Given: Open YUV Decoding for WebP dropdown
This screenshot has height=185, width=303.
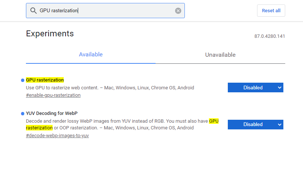Looking at the screenshot, I should click(x=256, y=125).
